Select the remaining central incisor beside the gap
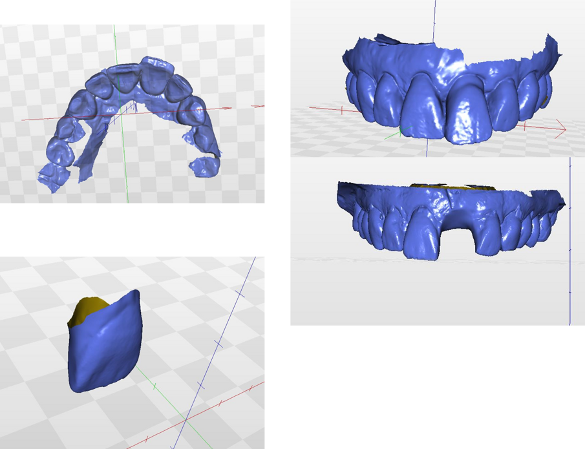Viewport: 585px width, 449px height. tap(421, 234)
